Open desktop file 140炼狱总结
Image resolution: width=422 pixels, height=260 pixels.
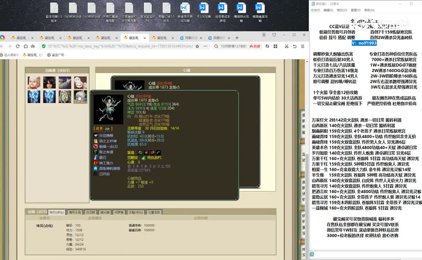tap(72, 11)
